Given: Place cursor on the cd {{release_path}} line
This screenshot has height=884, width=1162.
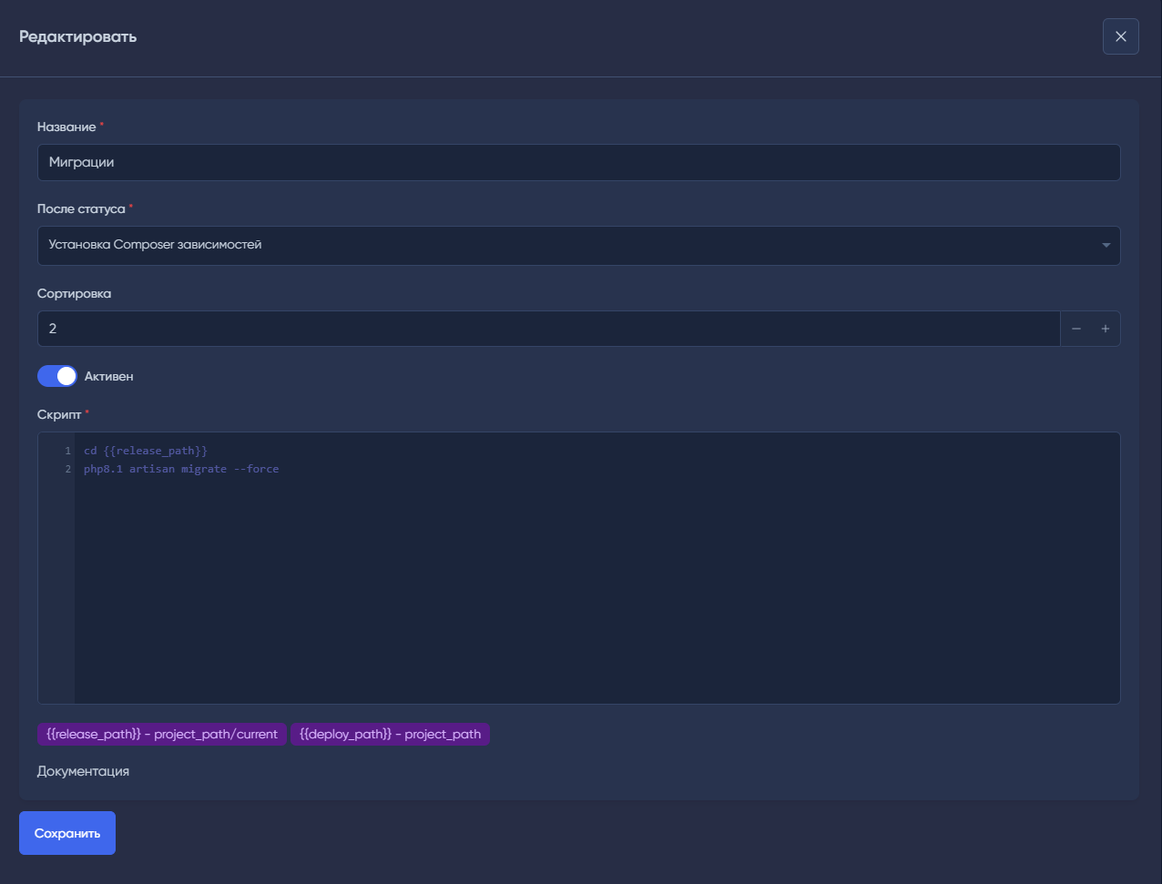Looking at the screenshot, I should (x=146, y=451).
